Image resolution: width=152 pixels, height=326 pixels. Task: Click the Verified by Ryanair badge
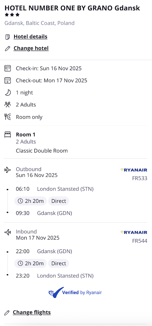tap(75, 293)
